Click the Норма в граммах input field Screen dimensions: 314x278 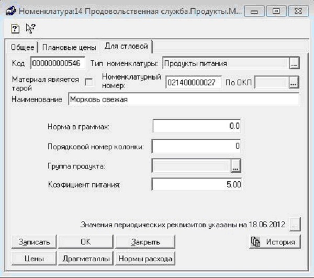197,126
